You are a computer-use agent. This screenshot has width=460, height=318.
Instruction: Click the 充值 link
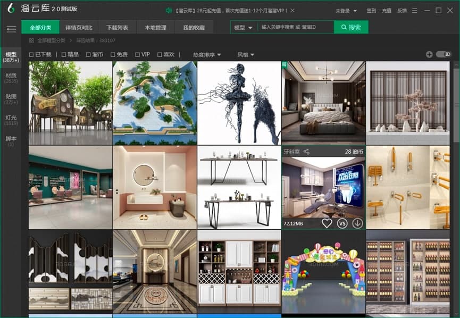tap(387, 11)
